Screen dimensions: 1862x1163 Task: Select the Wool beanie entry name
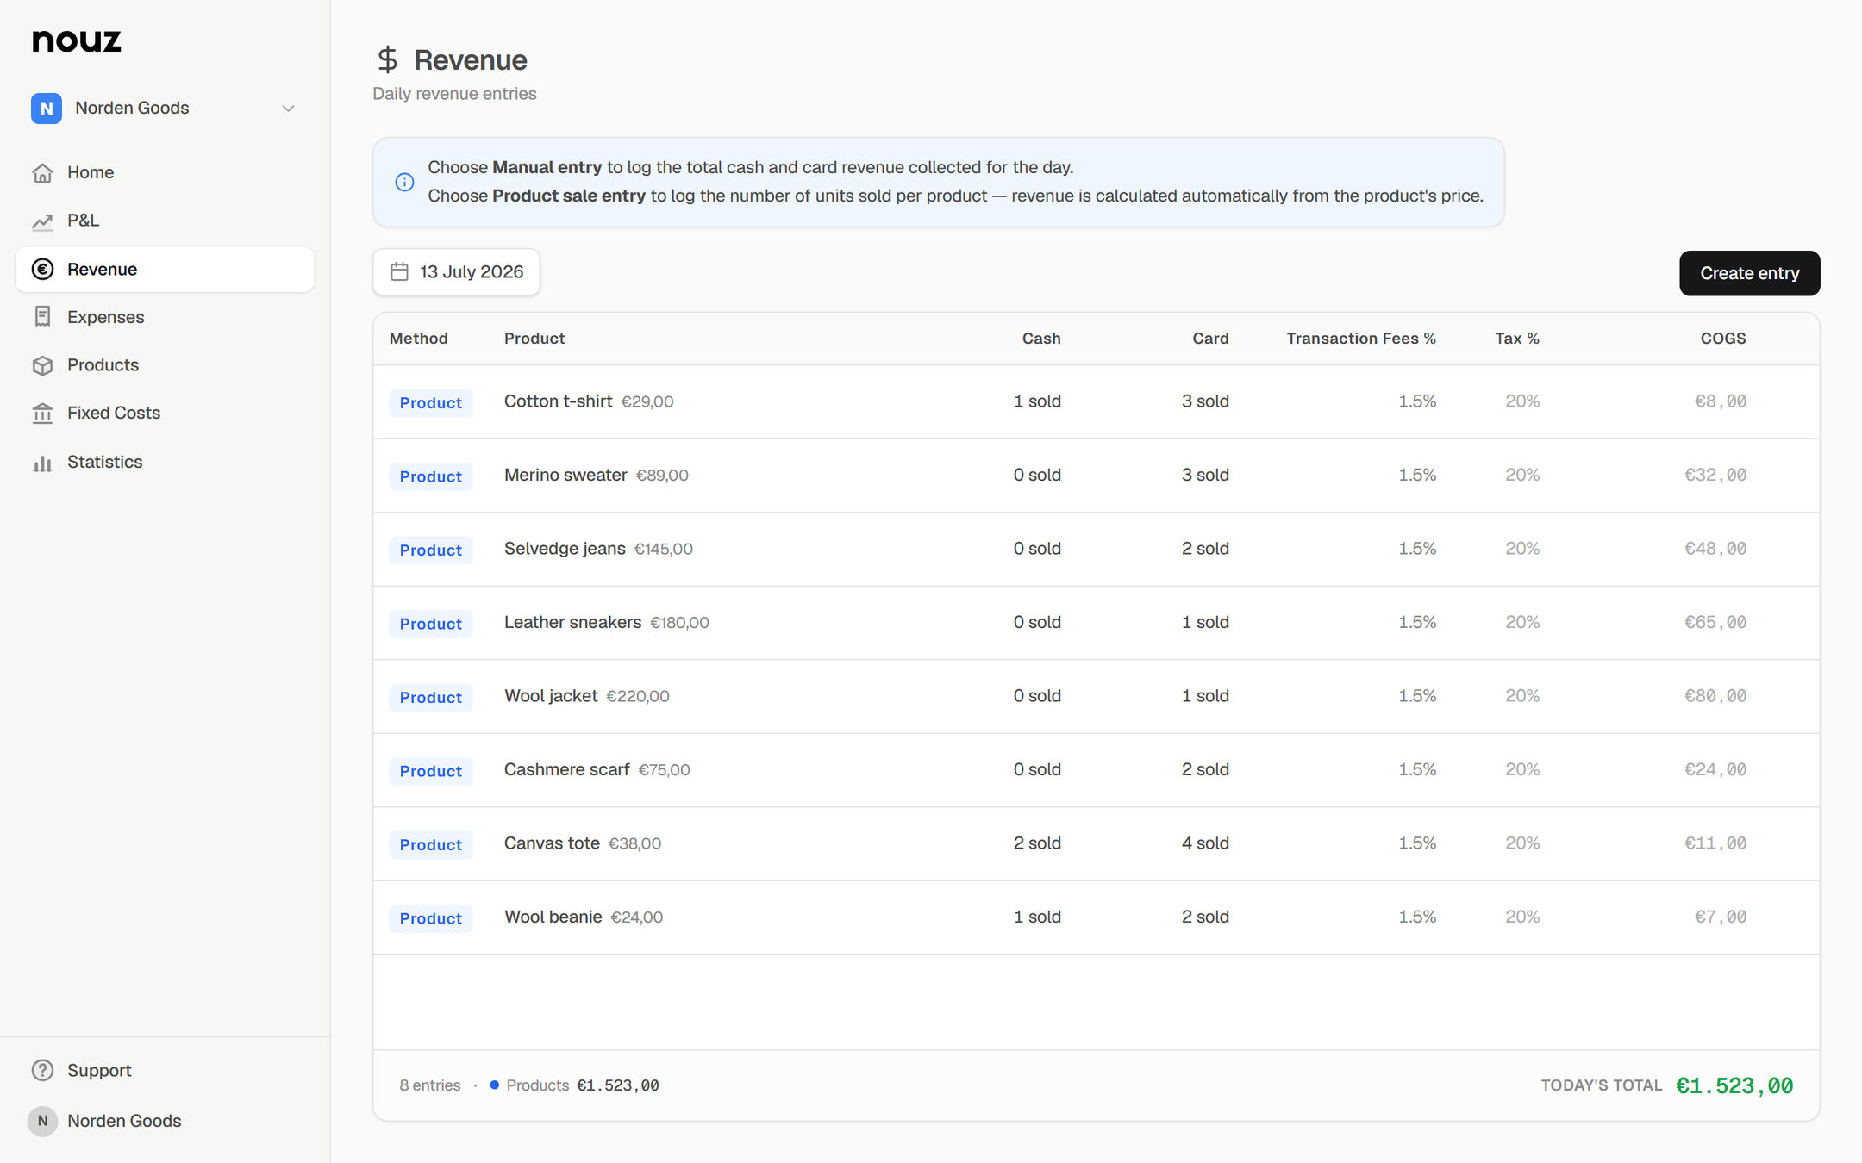(x=553, y=917)
